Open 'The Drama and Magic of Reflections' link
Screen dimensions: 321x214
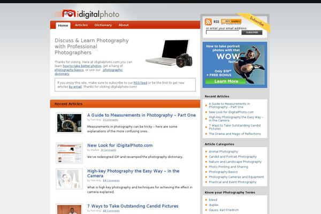point(235,134)
